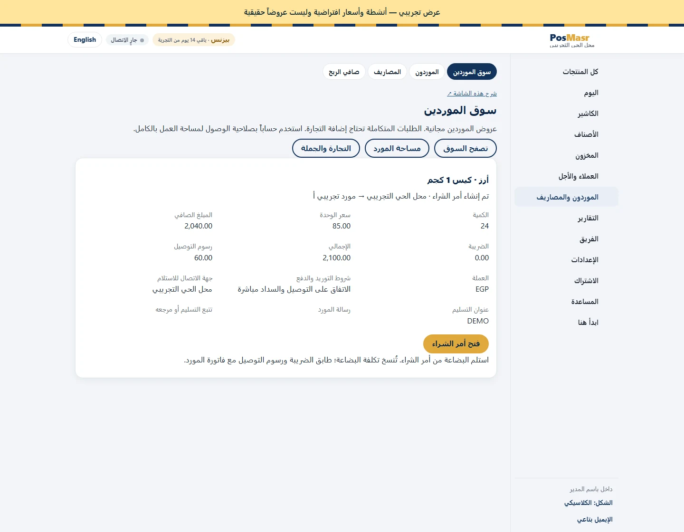Open 'الإيميل بتاعي' in the sidebar footer

click(595, 519)
